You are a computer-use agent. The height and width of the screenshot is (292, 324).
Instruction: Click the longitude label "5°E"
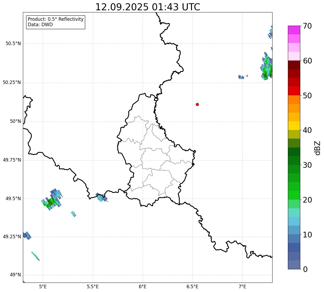[43, 286]
